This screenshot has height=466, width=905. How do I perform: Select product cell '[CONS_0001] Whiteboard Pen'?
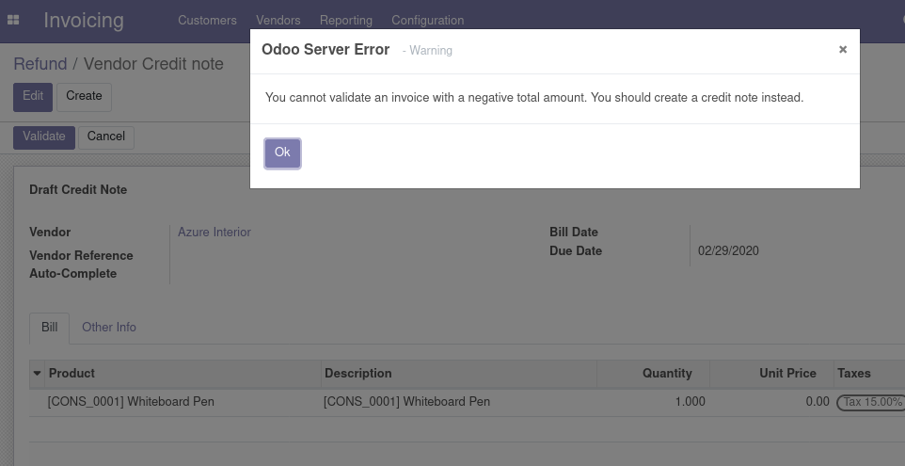pyautogui.click(x=131, y=402)
